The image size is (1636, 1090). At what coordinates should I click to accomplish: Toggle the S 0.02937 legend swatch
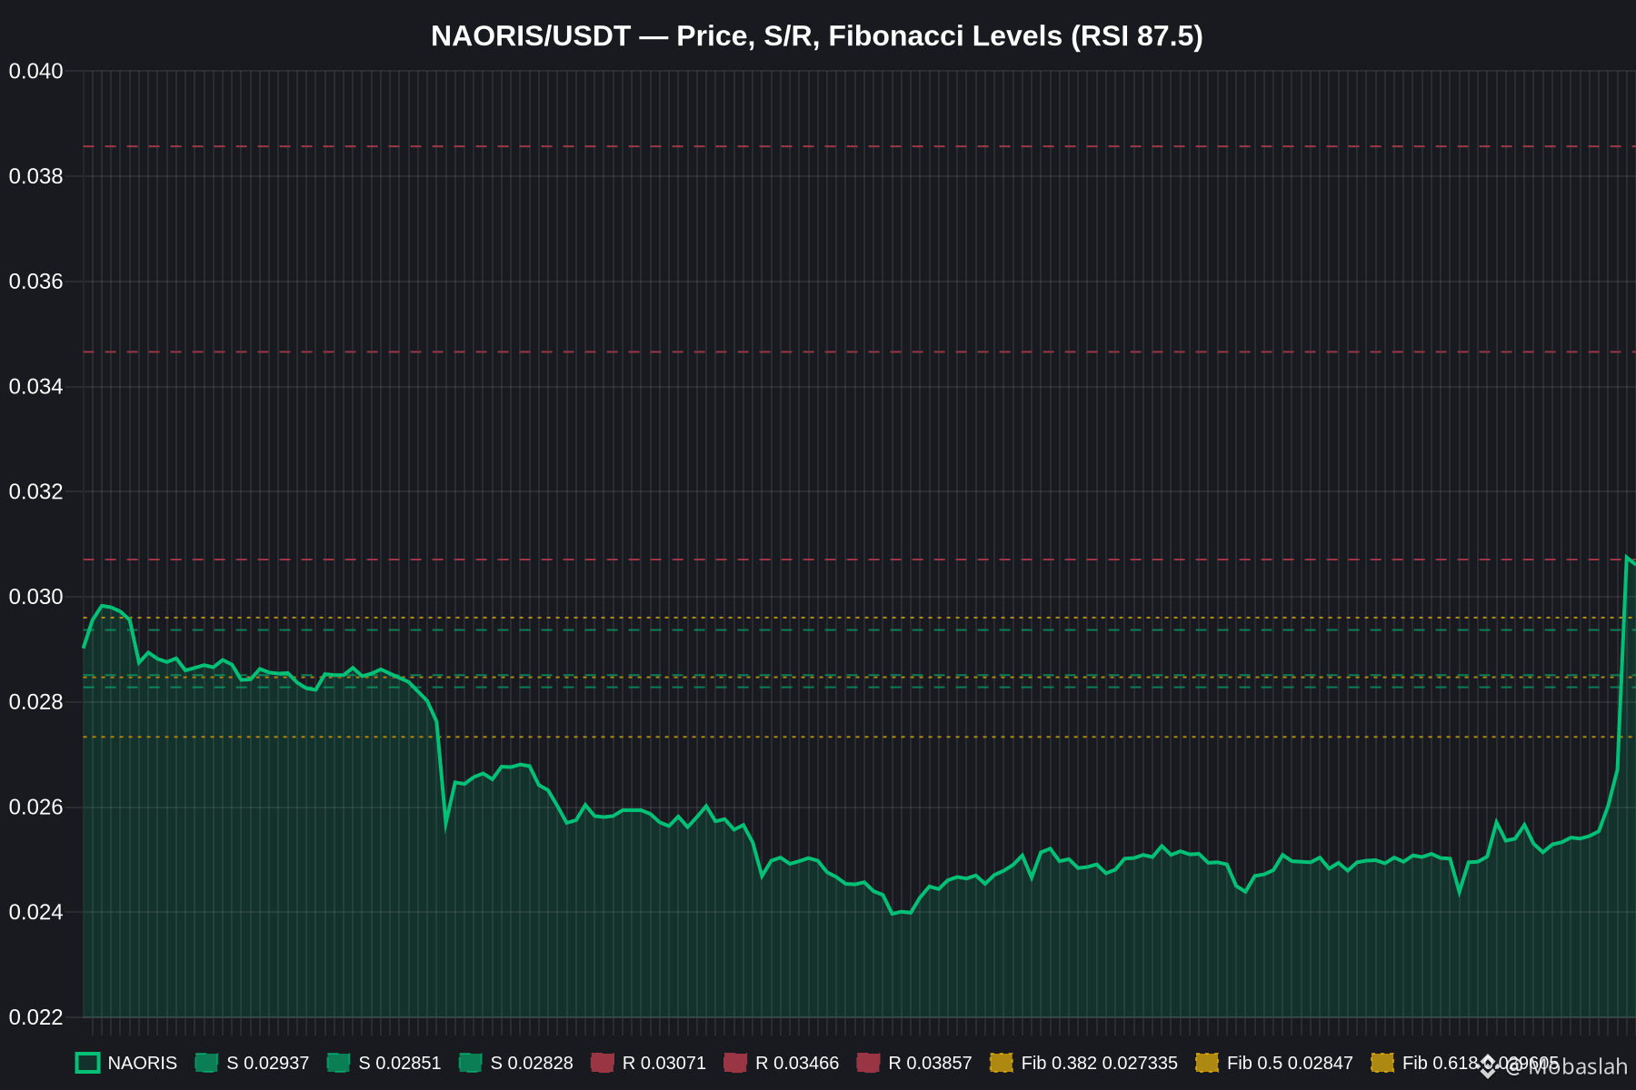[206, 1063]
